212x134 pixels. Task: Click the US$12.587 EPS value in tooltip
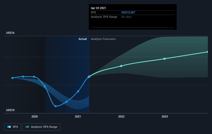[128, 12]
